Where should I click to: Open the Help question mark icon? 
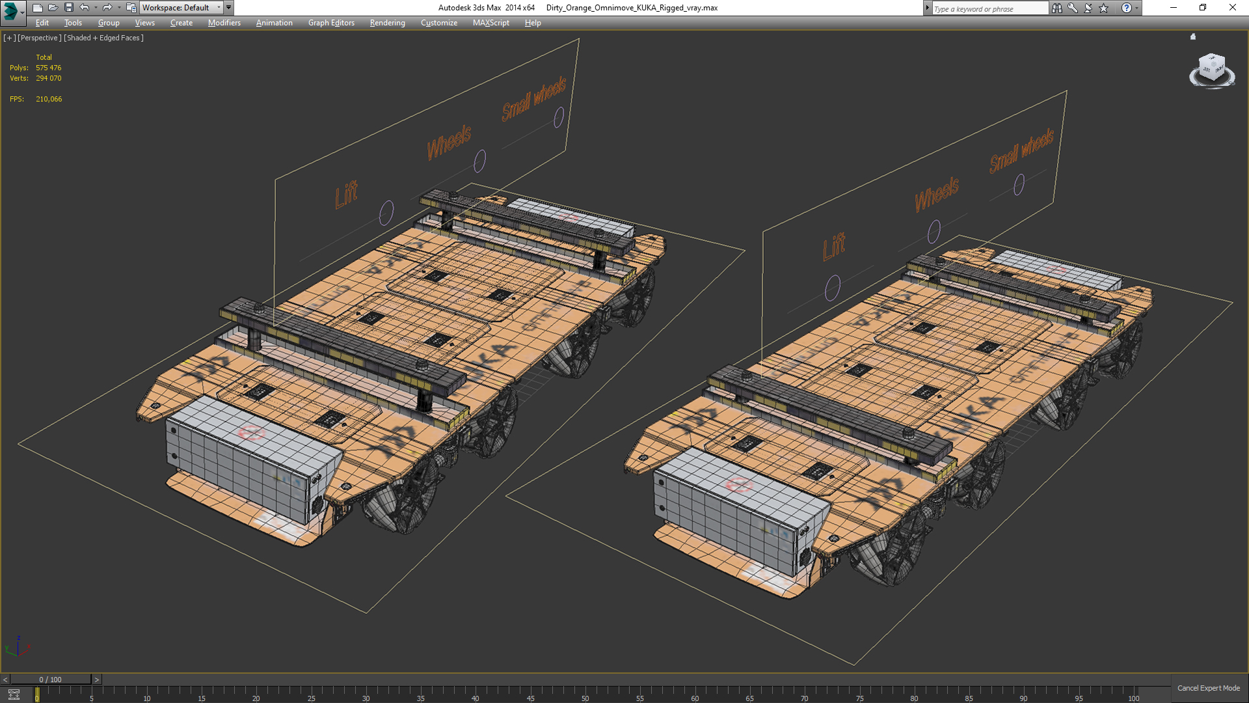[x=1127, y=8]
